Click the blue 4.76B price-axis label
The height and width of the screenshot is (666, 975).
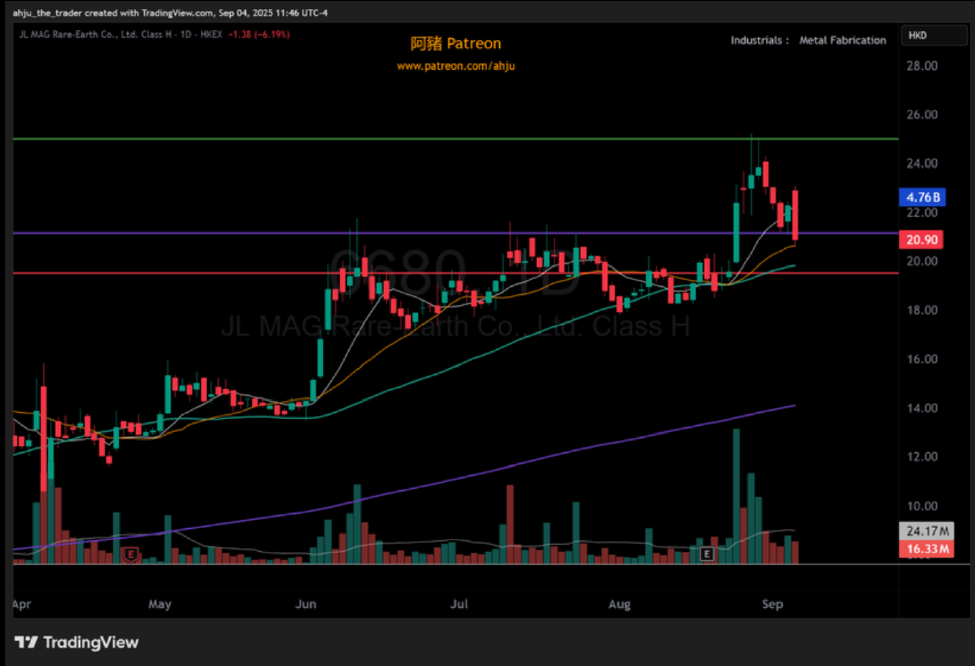922,197
